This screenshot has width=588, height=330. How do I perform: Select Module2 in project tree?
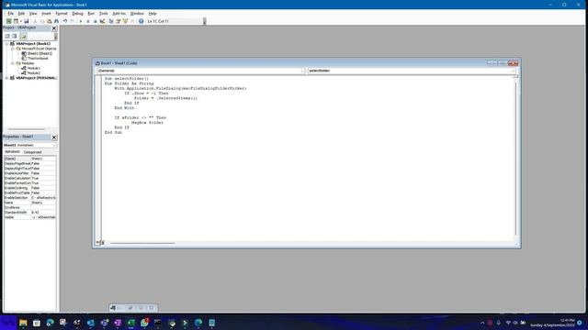[x=33, y=73]
